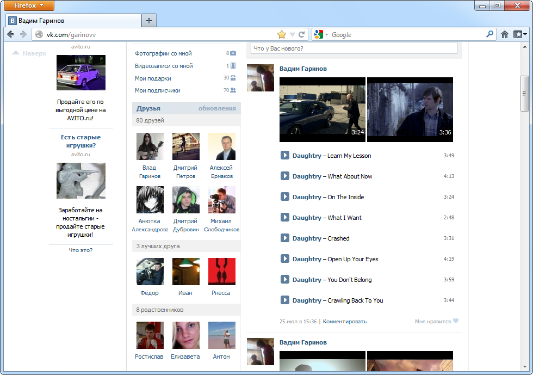Click the site identity globe icon
The height and width of the screenshot is (375, 533).
tap(39, 34)
